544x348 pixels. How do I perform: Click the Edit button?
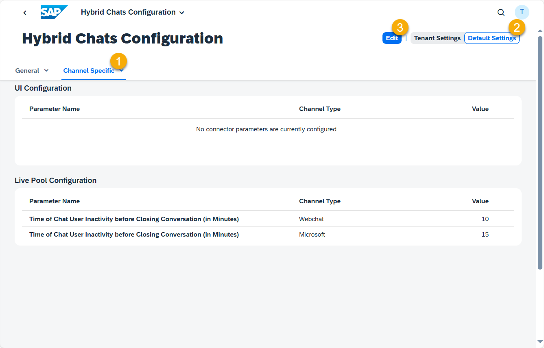click(392, 38)
